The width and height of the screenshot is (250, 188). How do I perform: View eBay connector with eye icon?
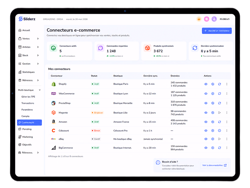point(206,139)
